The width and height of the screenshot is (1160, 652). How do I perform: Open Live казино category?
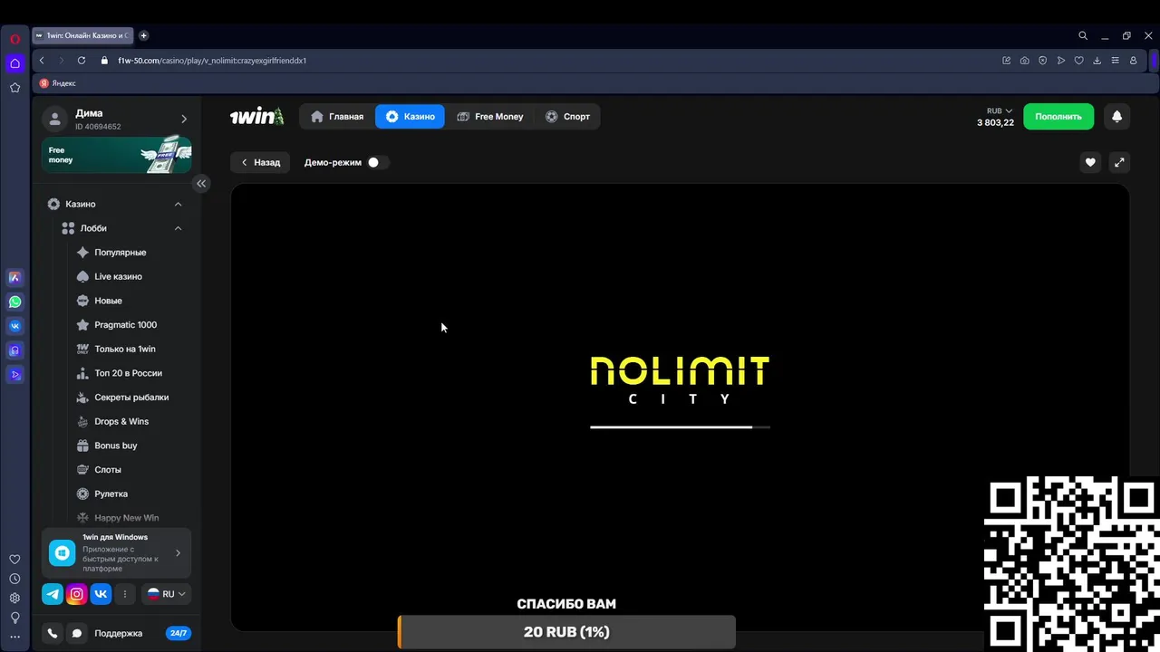pyautogui.click(x=118, y=276)
